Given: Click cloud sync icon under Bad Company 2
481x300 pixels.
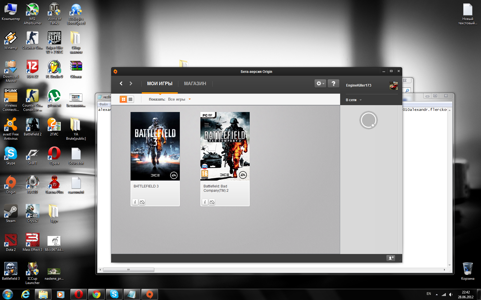Looking at the screenshot, I should pyautogui.click(x=212, y=202).
